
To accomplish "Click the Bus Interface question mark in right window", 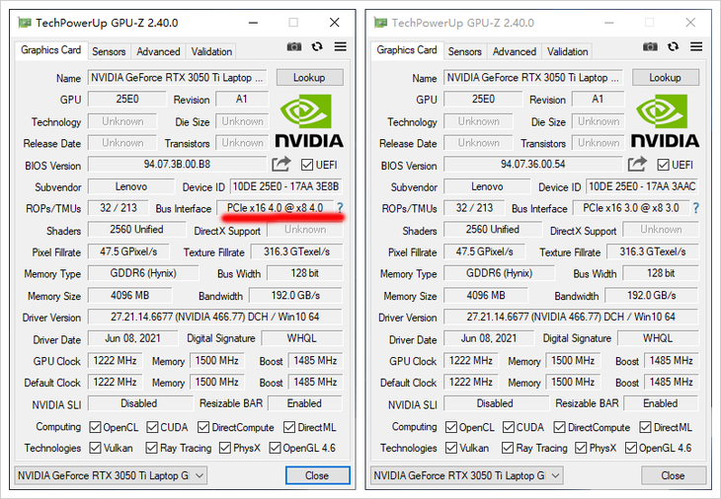I will point(695,208).
